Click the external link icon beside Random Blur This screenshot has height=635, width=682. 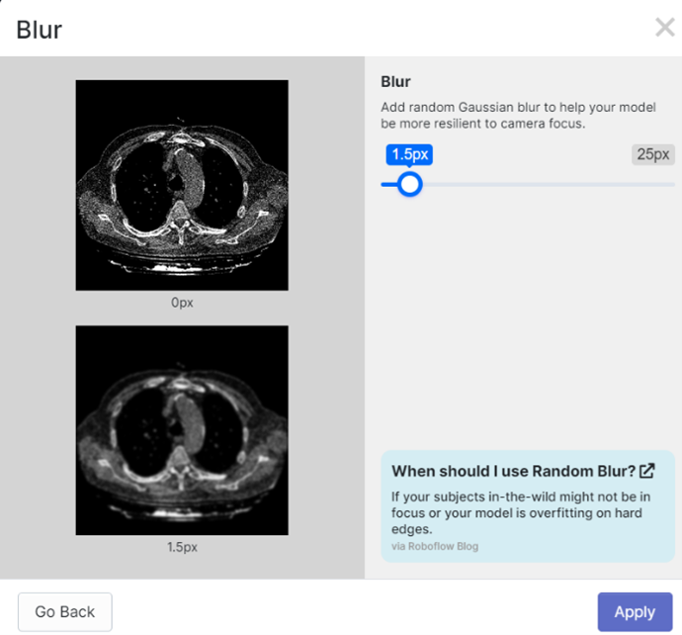[x=647, y=471]
